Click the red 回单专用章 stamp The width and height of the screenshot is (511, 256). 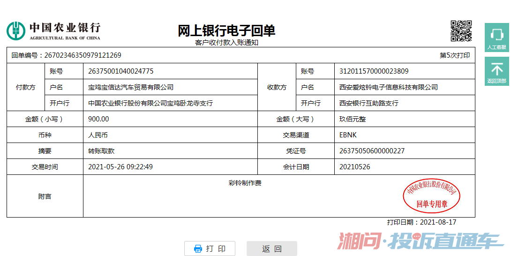[432, 196]
